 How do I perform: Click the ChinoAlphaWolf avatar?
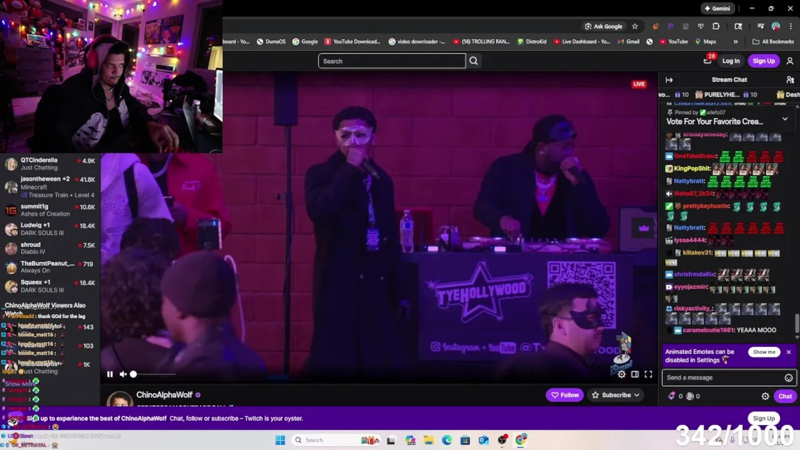click(x=119, y=399)
